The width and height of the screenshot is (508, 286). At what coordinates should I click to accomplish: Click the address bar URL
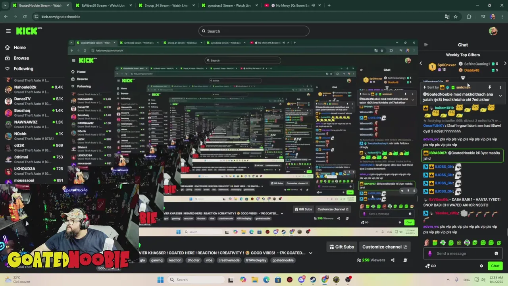[x=61, y=17]
